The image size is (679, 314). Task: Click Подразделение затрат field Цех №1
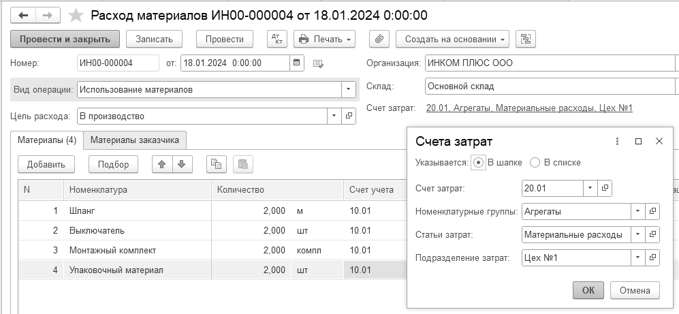(576, 257)
